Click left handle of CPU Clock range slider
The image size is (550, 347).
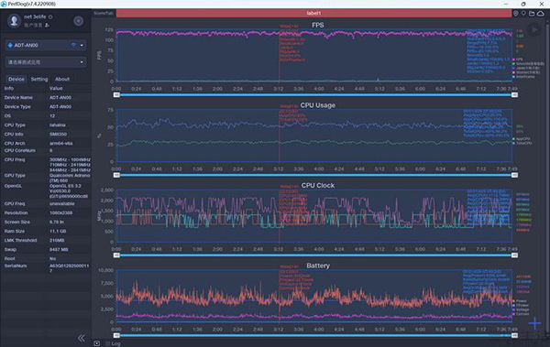[x=116, y=255]
